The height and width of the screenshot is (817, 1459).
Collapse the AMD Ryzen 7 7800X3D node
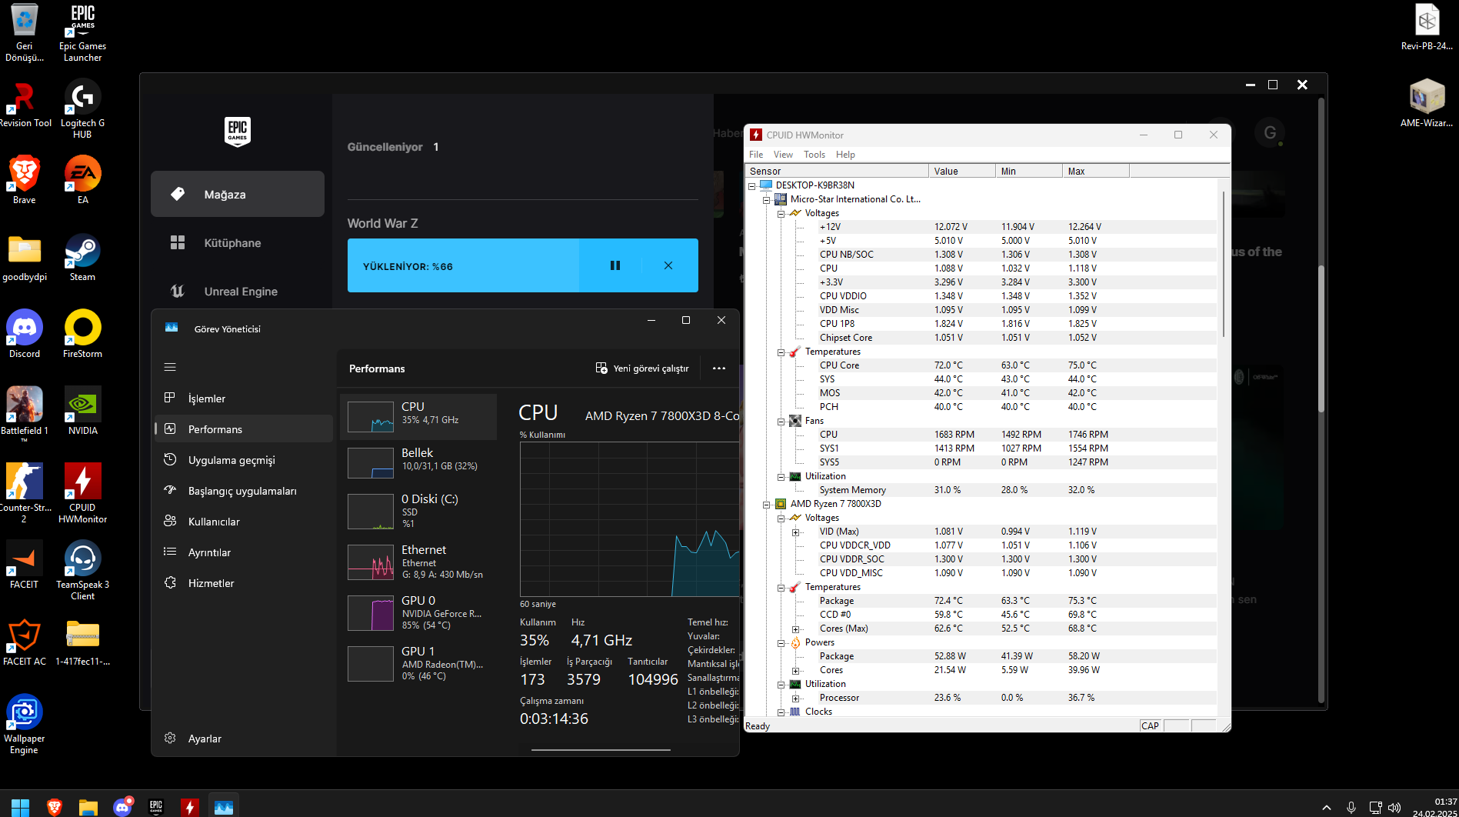(x=767, y=504)
